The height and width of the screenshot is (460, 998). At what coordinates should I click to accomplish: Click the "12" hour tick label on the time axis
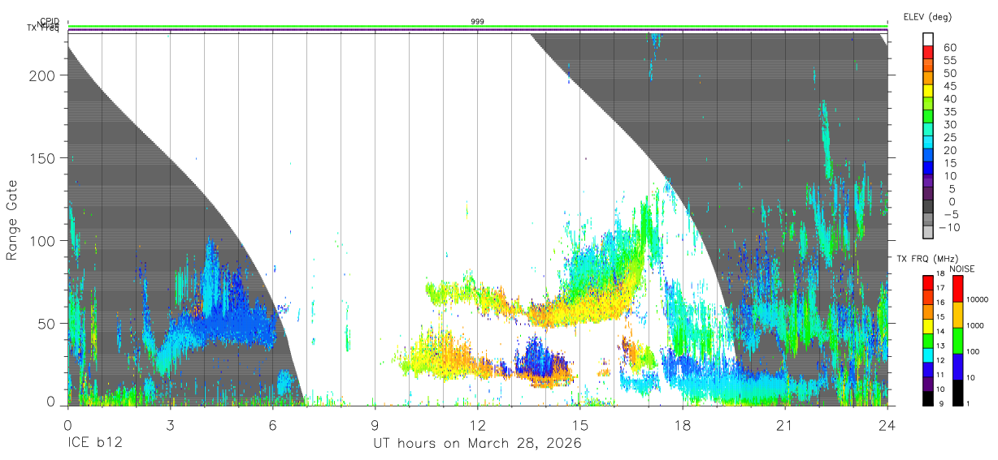pyautogui.click(x=477, y=425)
